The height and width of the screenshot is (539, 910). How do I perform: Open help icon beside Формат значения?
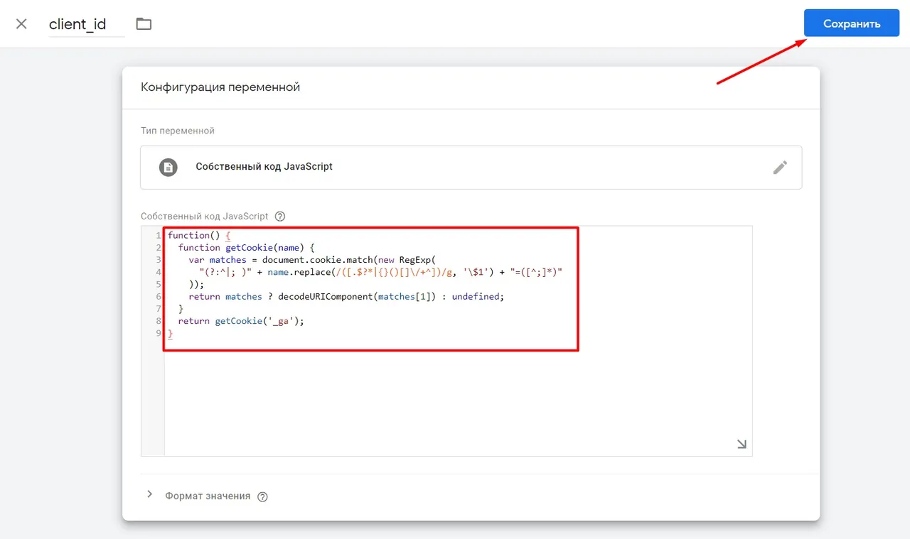coord(262,497)
